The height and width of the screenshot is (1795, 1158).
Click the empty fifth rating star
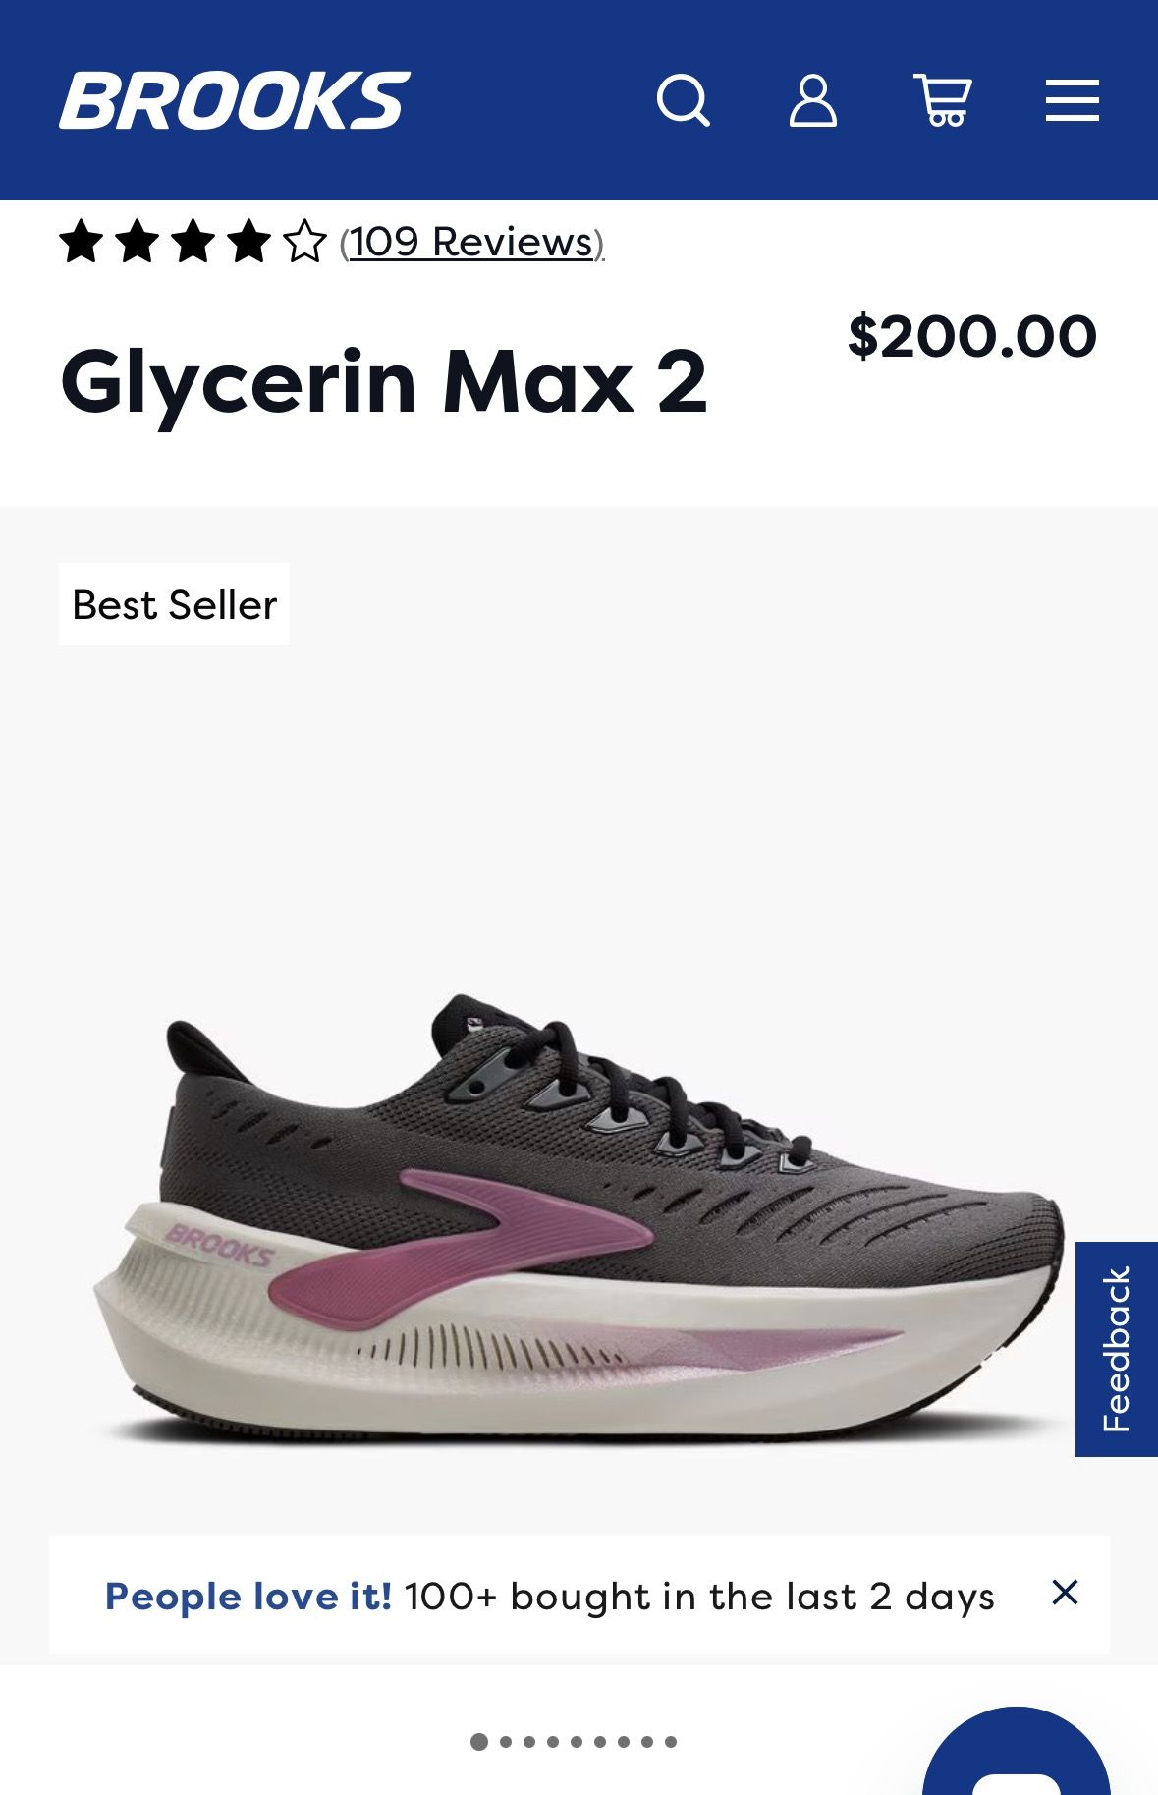304,242
